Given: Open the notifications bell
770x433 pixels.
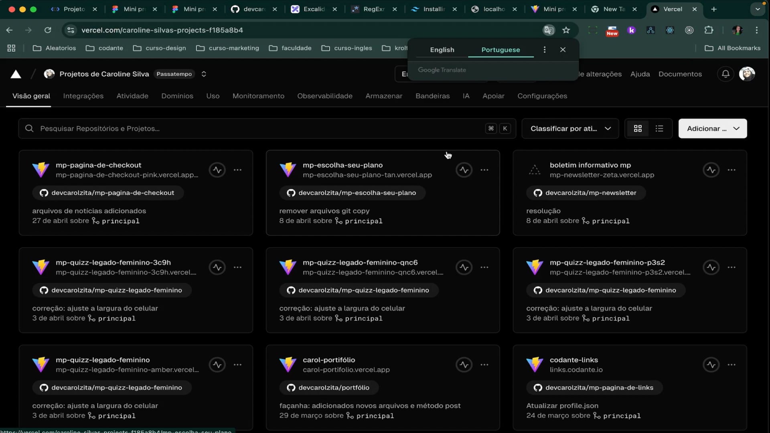Looking at the screenshot, I should pyautogui.click(x=725, y=74).
